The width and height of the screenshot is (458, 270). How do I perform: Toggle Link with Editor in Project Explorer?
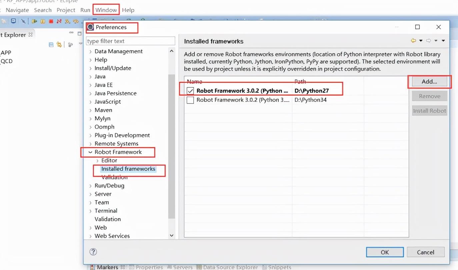coord(59,45)
